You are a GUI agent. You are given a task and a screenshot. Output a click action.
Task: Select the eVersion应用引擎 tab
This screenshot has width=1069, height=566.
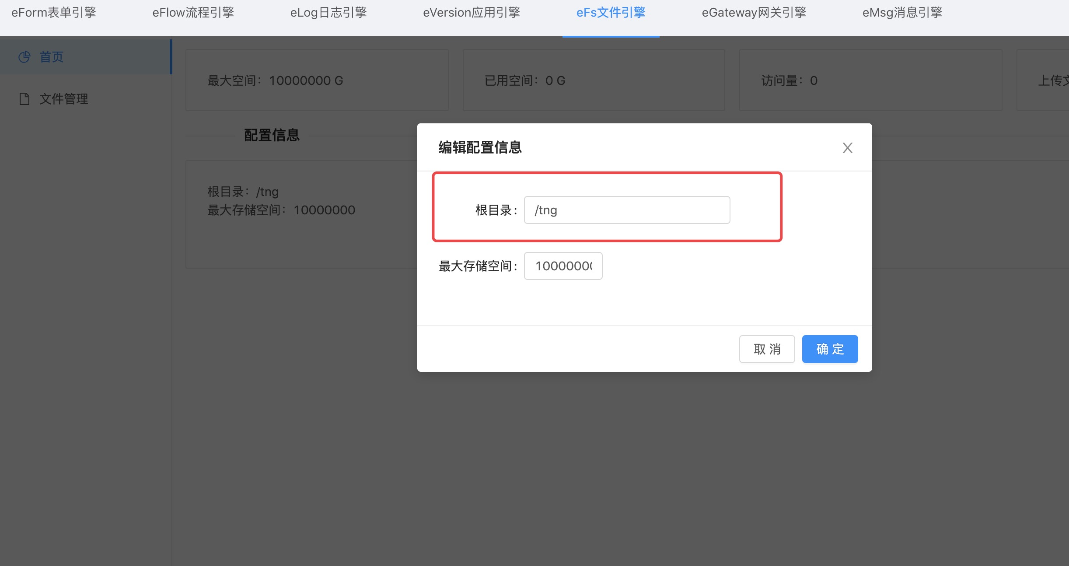point(472,13)
